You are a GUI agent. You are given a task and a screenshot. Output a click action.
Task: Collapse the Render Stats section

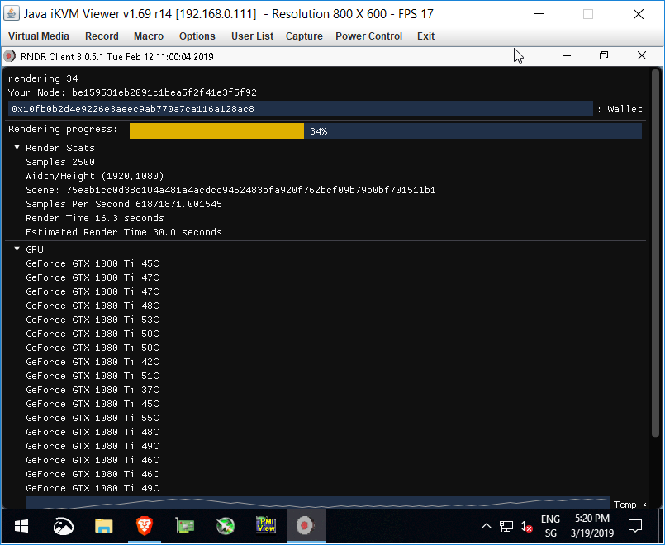17,148
